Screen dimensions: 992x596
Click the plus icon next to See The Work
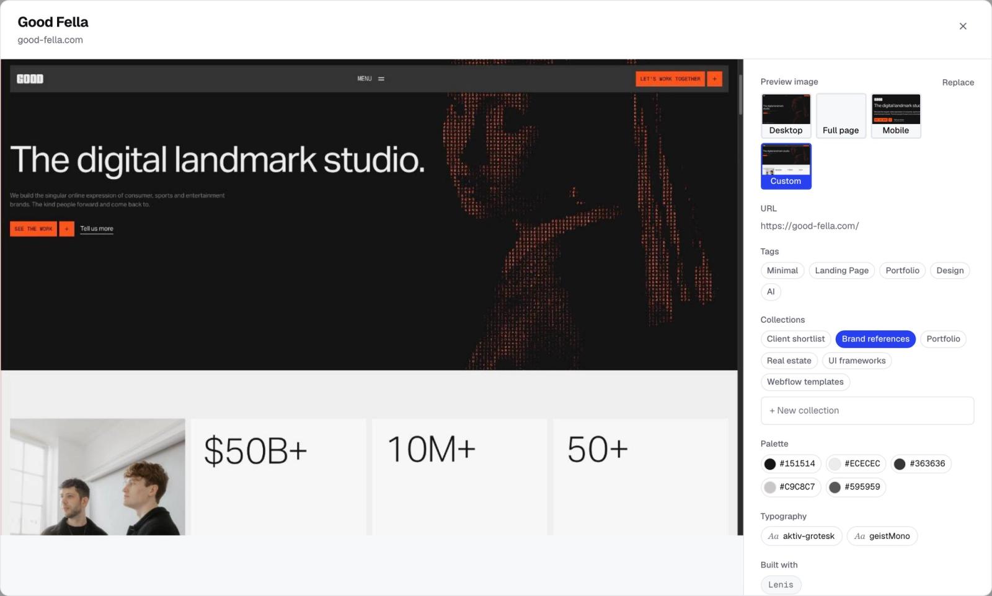(66, 229)
